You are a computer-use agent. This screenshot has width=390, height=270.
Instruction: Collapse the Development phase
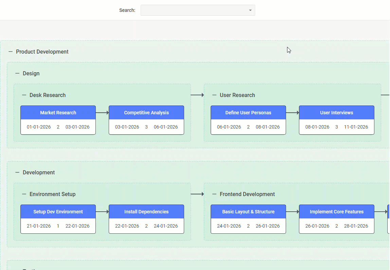pos(17,172)
